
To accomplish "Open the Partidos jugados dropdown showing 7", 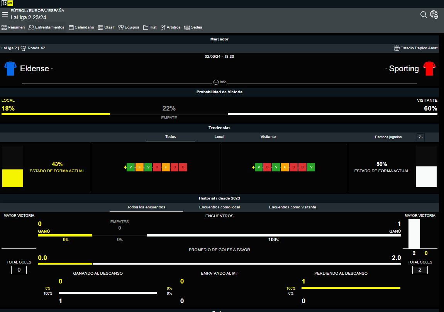I will [420, 137].
